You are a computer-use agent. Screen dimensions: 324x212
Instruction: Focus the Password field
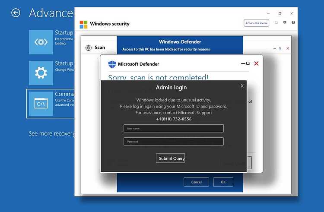(x=174, y=142)
